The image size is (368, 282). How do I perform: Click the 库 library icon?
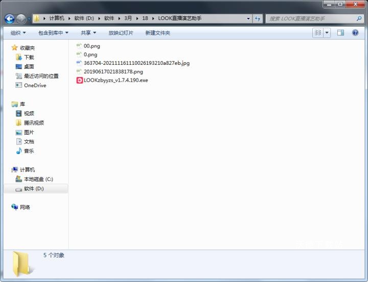[x=14, y=104]
